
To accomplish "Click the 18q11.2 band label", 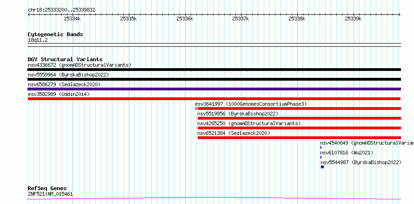I will [x=38, y=40].
